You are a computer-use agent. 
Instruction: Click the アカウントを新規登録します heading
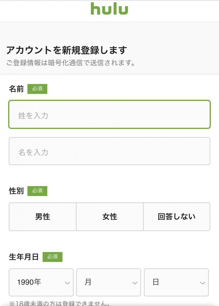[x=67, y=50]
